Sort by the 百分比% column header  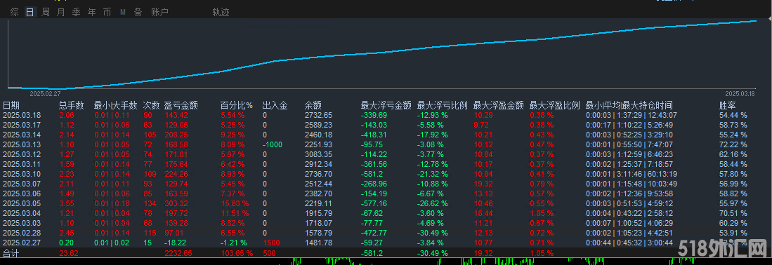pos(236,105)
